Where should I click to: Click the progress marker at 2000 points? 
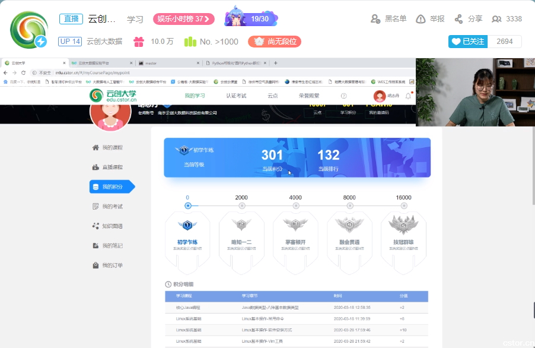[x=242, y=206]
